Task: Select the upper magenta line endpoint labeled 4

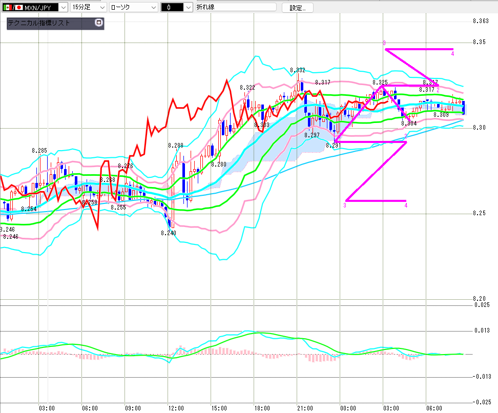Action: (x=452, y=53)
